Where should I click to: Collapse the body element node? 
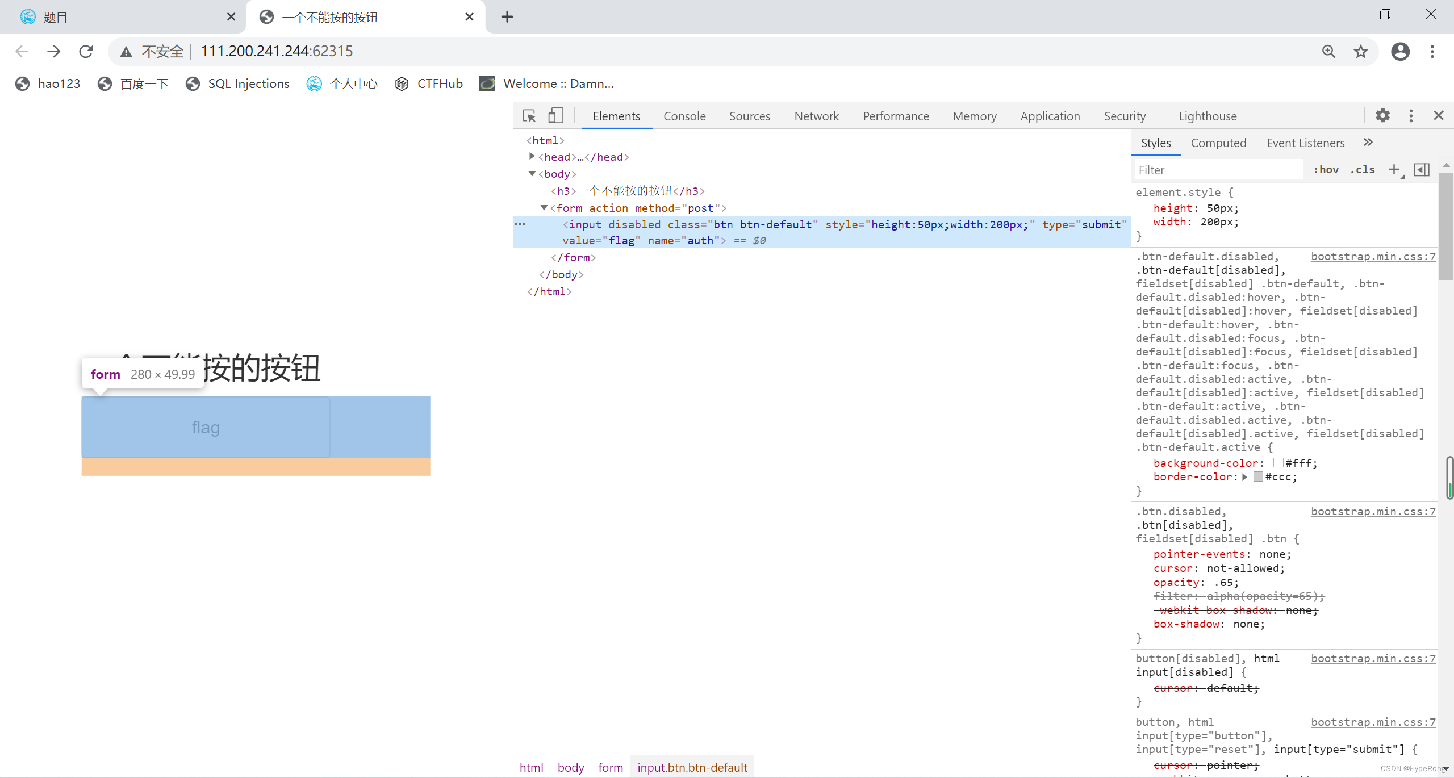532,174
